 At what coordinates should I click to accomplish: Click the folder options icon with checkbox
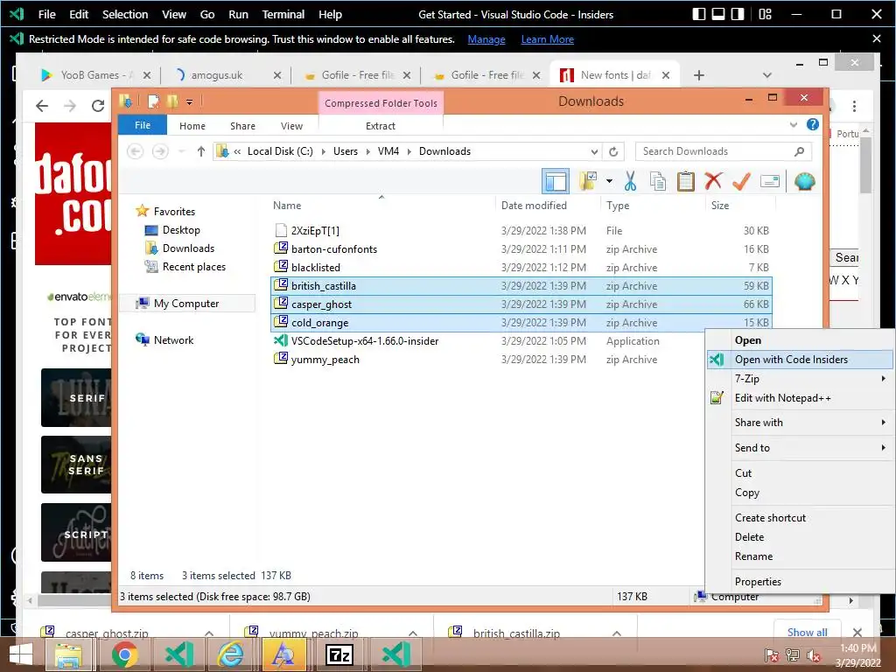(x=587, y=182)
